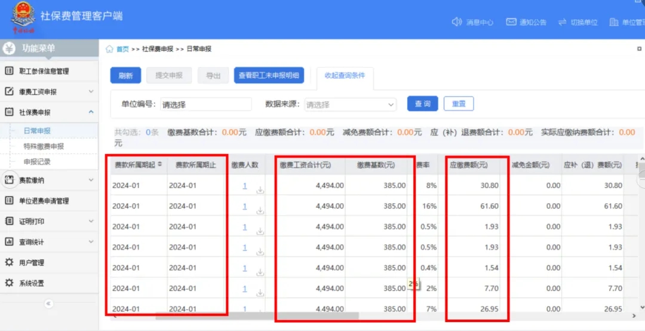Switch to 收起查询条件 tab

click(345, 76)
